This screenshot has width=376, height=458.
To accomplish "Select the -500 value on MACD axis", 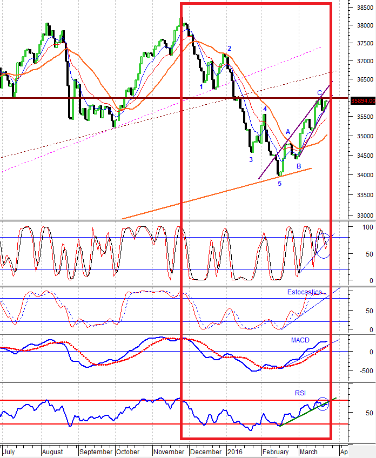I will pyautogui.click(x=366, y=371).
